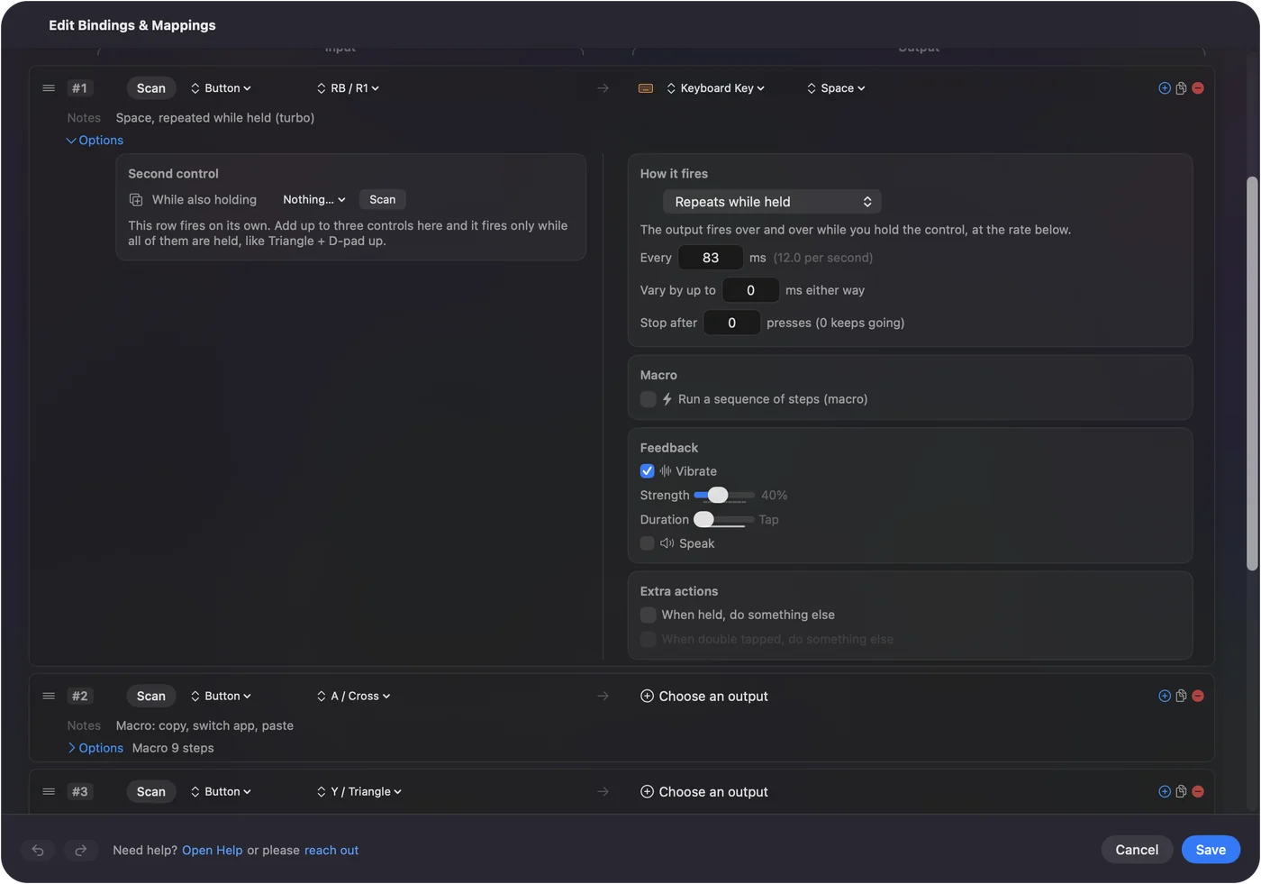
Task: Enable the Run a sequence of steps checkbox
Action: tap(648, 399)
